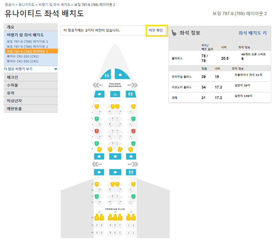Open the 체크인 menu section
Screen dimensions: 276x250
coord(31,77)
